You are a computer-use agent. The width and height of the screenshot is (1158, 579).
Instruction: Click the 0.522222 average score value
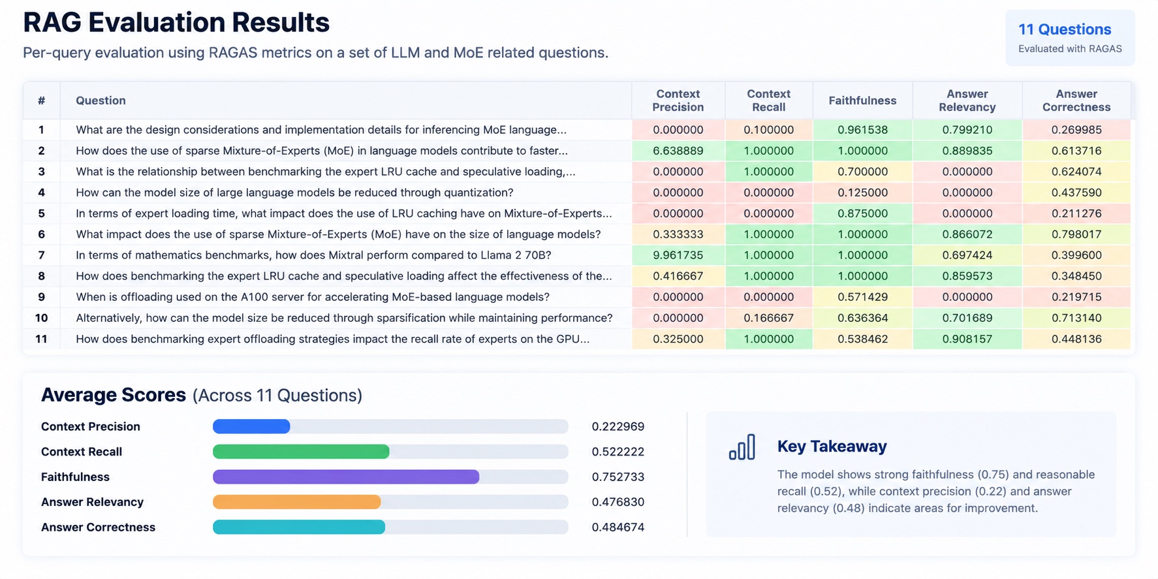618,452
